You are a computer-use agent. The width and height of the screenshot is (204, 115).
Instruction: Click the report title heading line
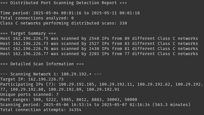63,3
